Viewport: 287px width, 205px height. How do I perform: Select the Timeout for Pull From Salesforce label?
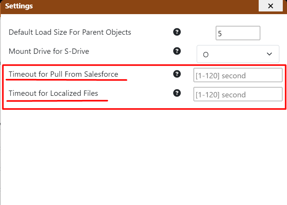63,74
